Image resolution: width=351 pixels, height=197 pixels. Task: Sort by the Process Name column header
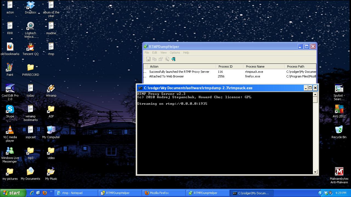(264, 66)
